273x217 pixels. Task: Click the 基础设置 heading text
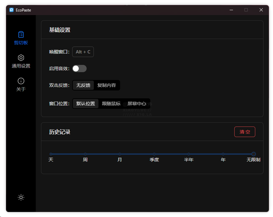(59, 30)
